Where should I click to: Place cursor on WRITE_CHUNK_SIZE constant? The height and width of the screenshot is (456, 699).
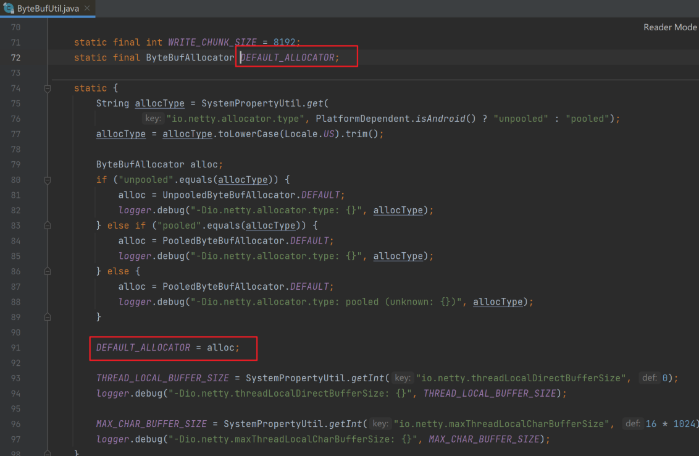coord(212,43)
